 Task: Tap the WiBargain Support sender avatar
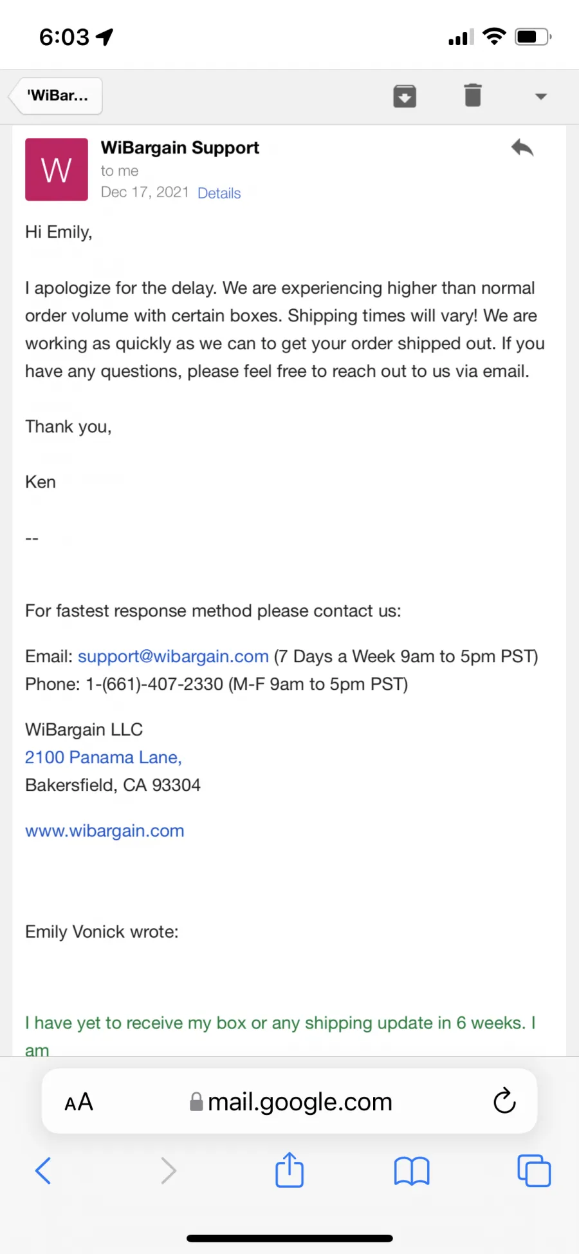(x=57, y=169)
